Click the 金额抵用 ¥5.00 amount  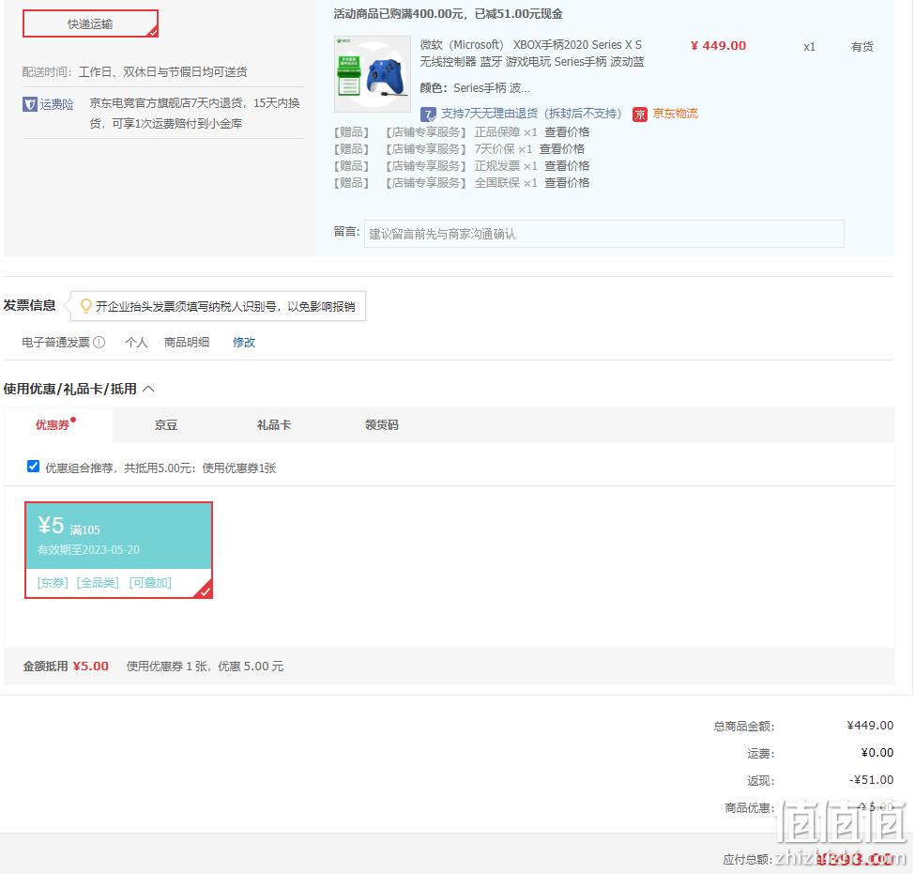click(x=90, y=667)
